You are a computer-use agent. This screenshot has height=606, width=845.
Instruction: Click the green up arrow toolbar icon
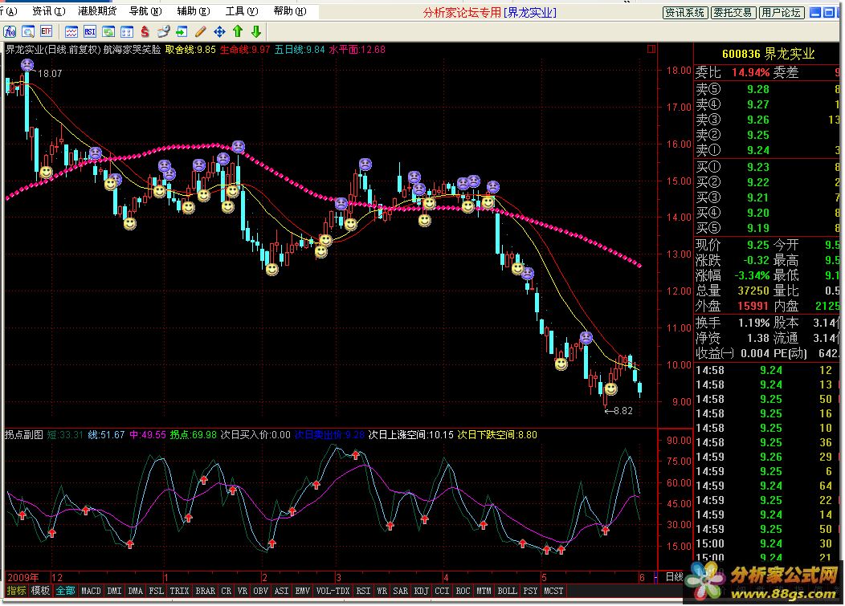(x=238, y=32)
